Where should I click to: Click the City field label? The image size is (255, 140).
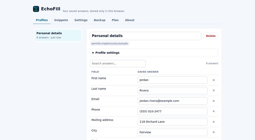click(x=94, y=130)
